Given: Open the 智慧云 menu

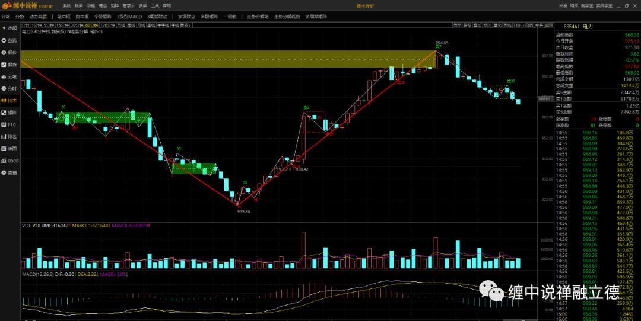Looking at the screenshot, I should 128,6.
